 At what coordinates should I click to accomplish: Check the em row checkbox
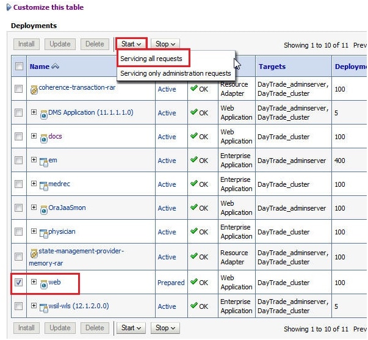coord(18,161)
